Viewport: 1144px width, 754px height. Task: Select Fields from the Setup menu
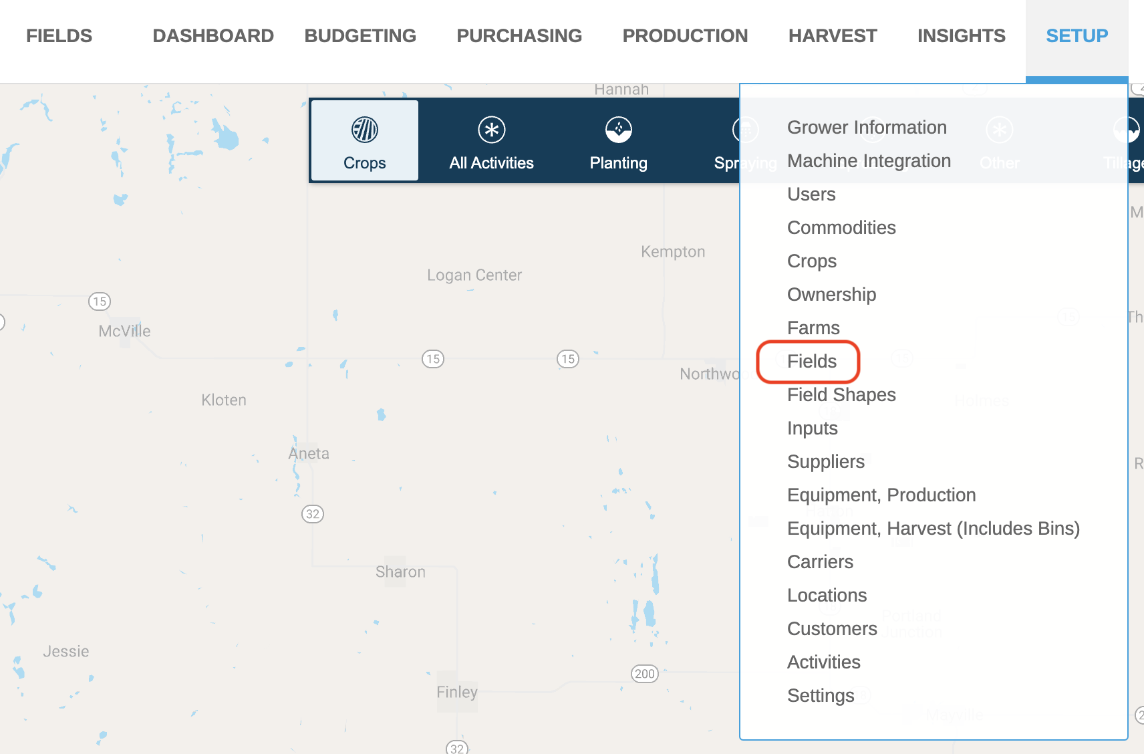click(x=812, y=362)
